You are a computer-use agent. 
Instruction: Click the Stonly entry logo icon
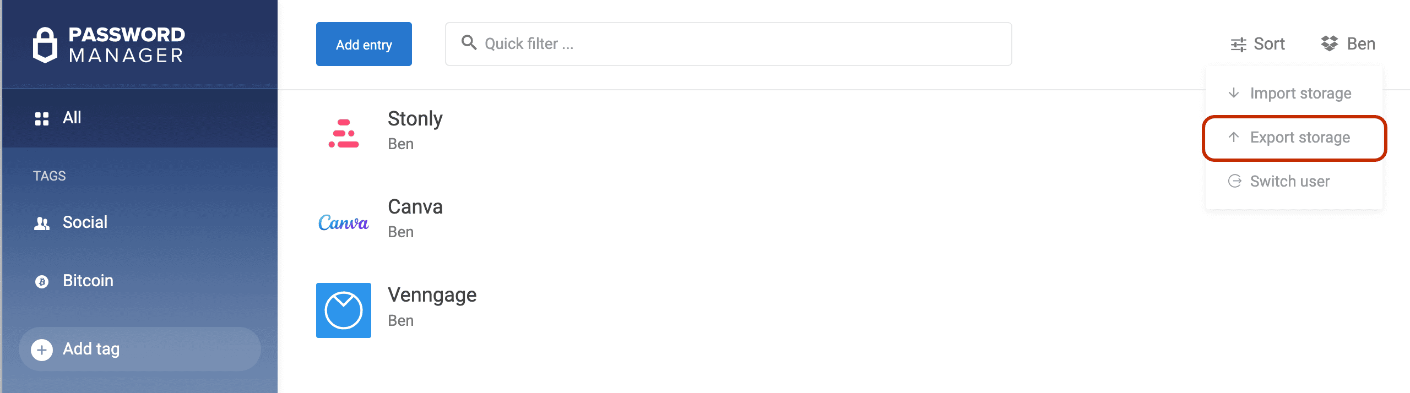[344, 134]
